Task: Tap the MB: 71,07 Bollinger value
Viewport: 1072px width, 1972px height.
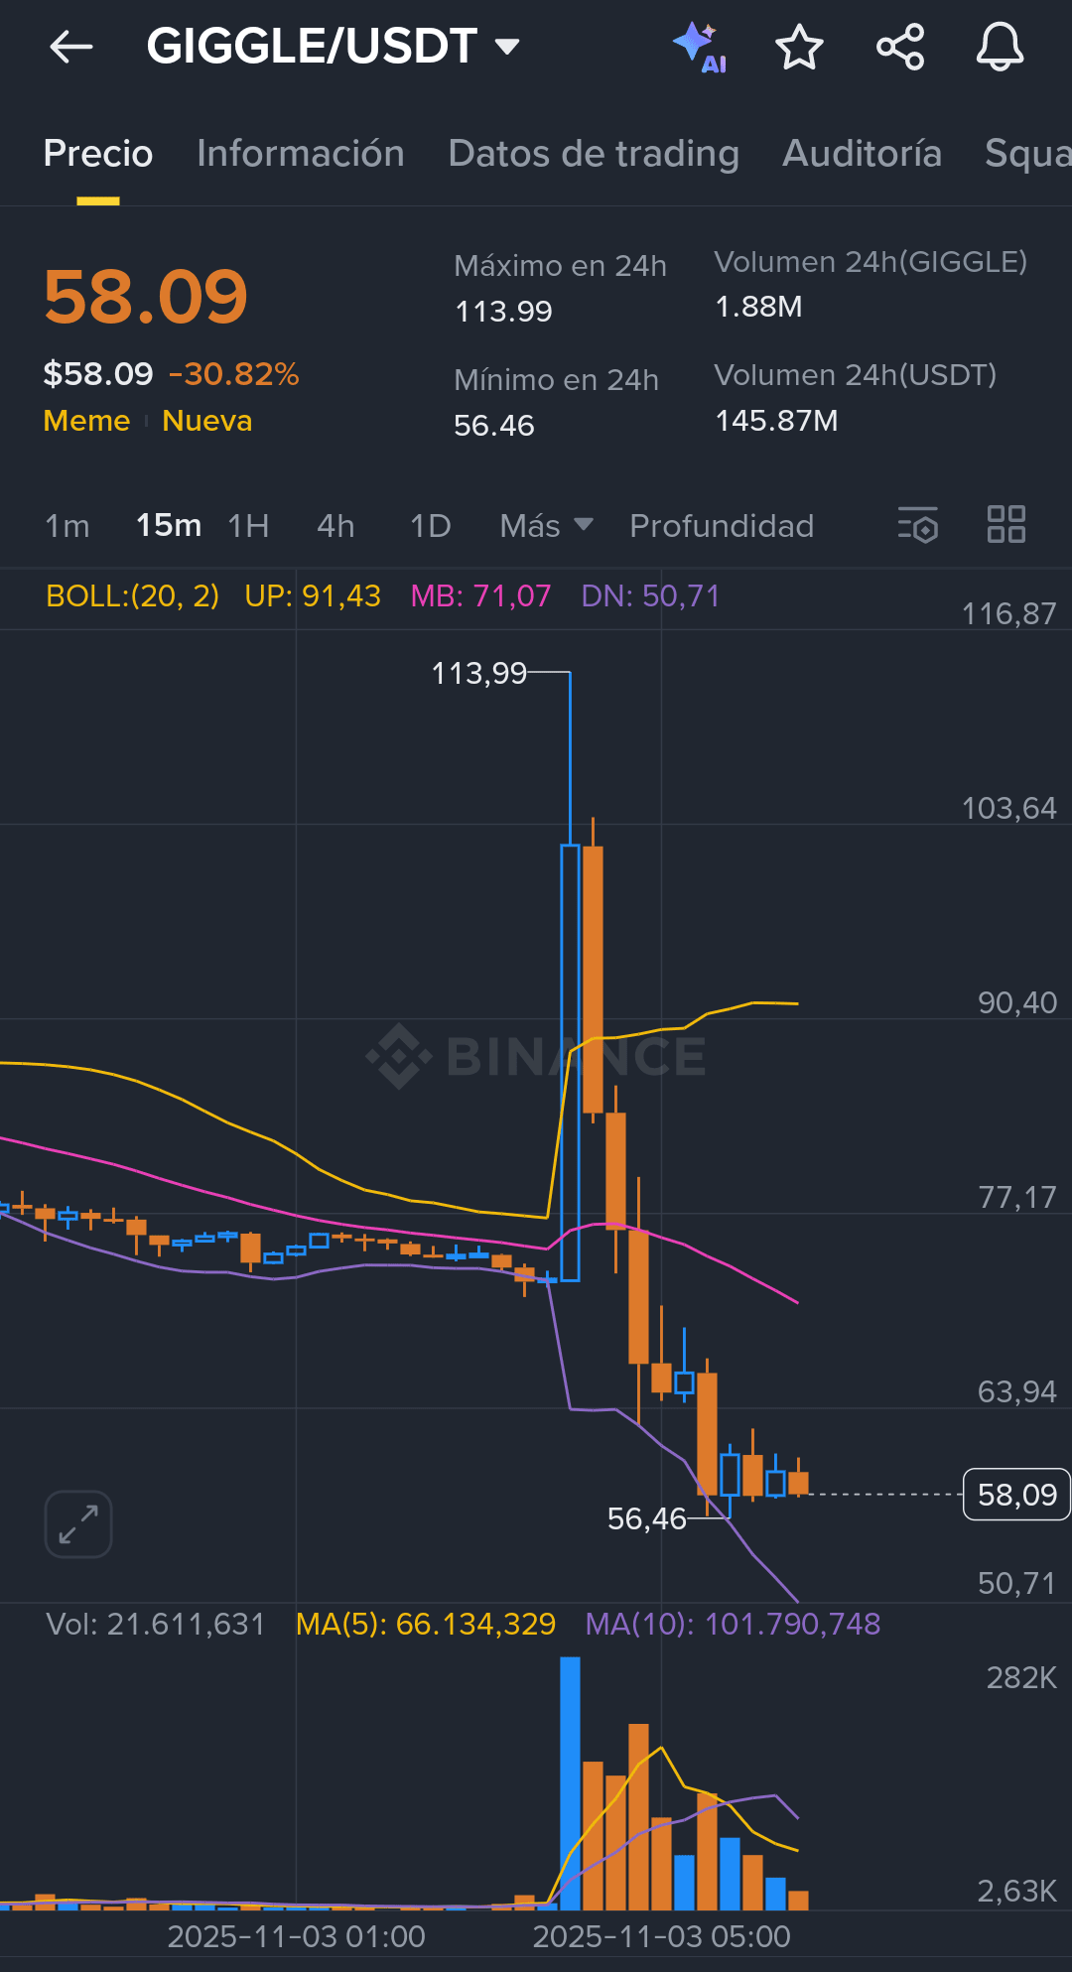Action: (x=481, y=595)
